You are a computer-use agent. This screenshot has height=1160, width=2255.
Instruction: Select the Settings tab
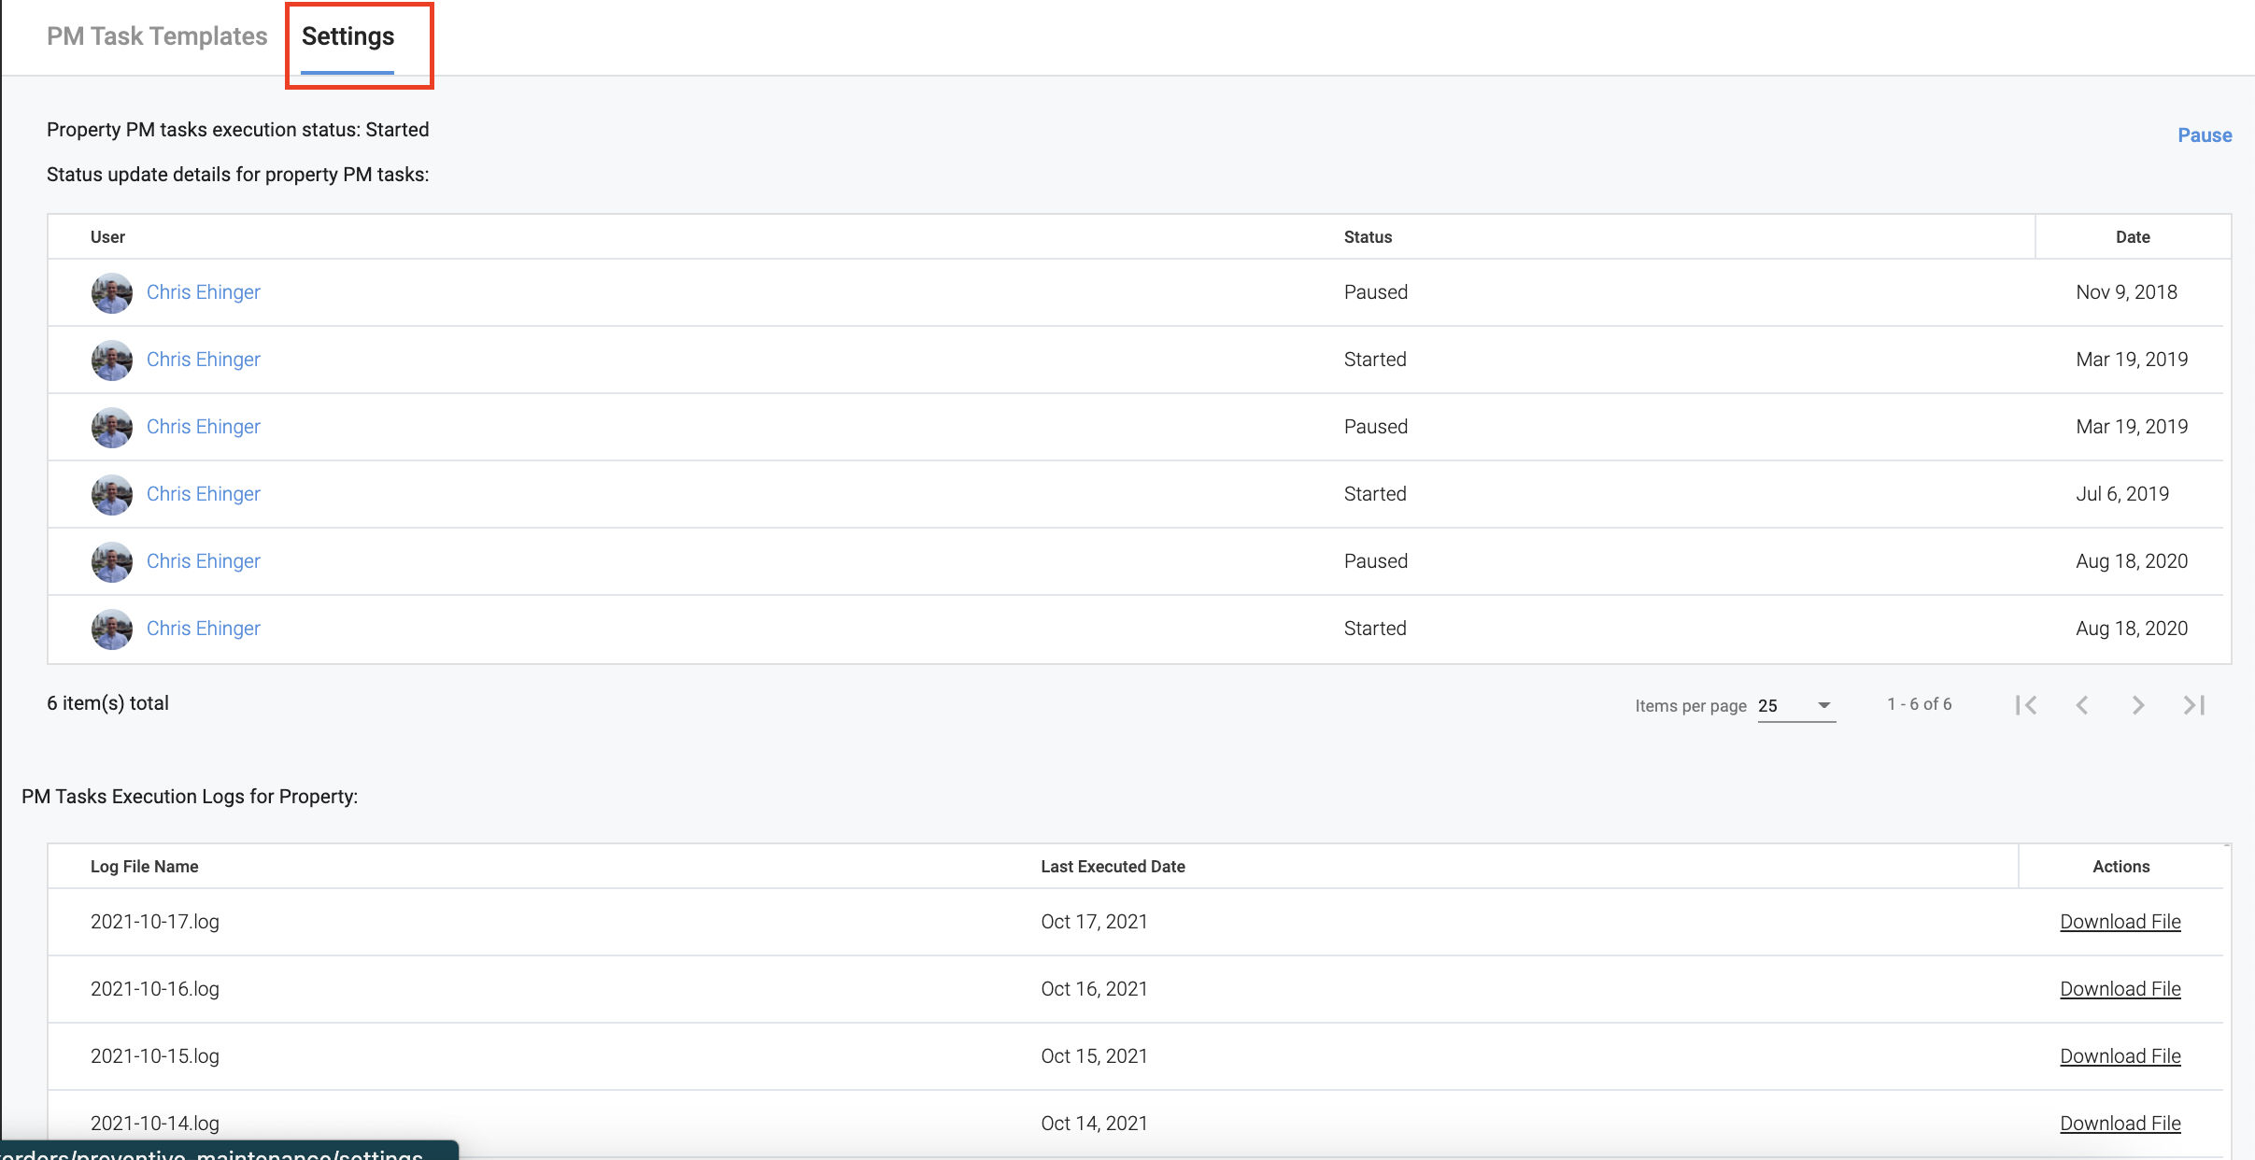coord(347,36)
